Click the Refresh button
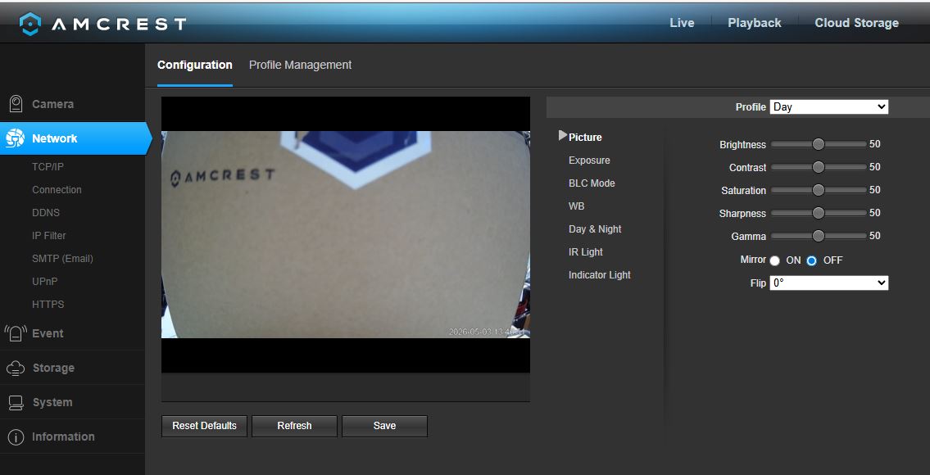930x475 pixels. pyautogui.click(x=294, y=426)
